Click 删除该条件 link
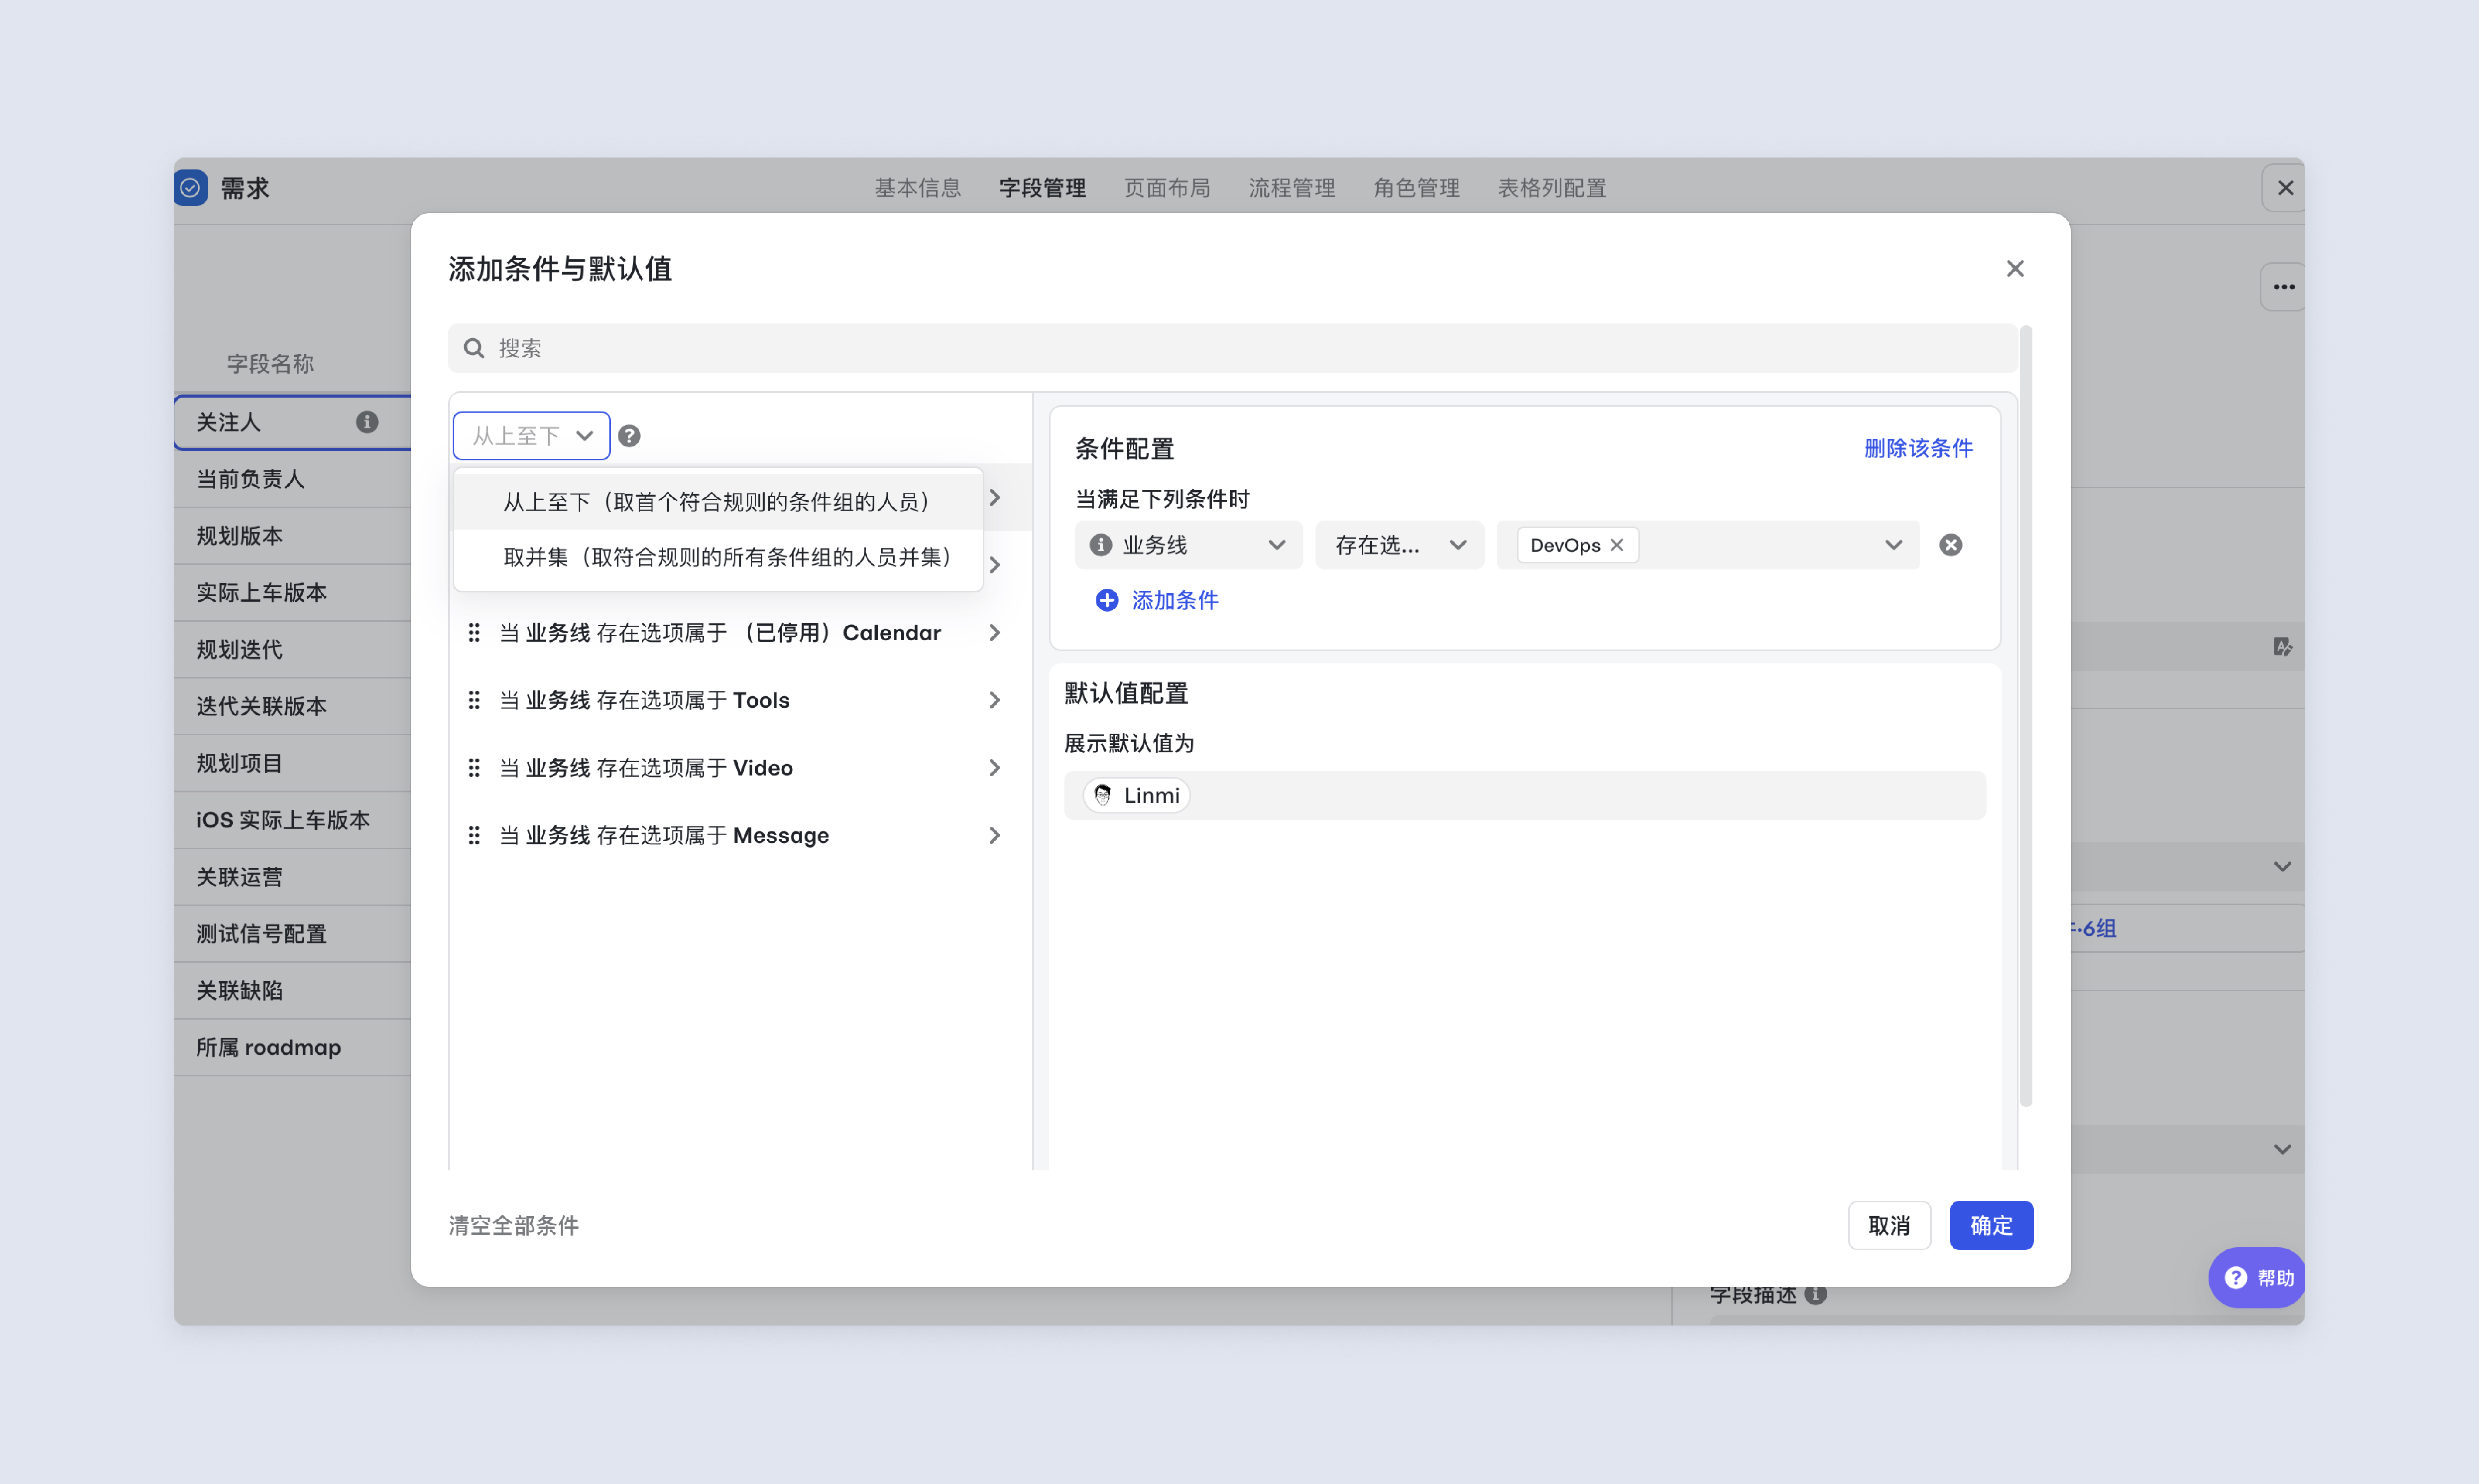 (1918, 448)
